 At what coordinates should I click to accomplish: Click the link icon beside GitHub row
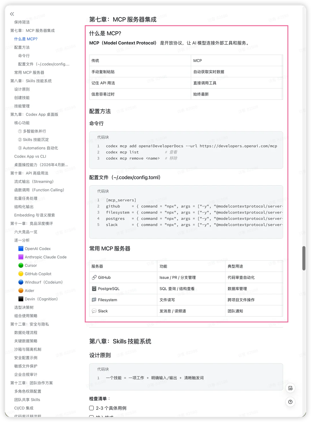(x=94, y=277)
